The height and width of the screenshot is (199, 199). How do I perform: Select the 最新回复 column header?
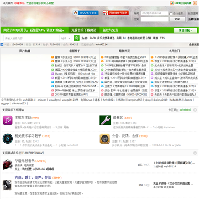pos(124,51)
